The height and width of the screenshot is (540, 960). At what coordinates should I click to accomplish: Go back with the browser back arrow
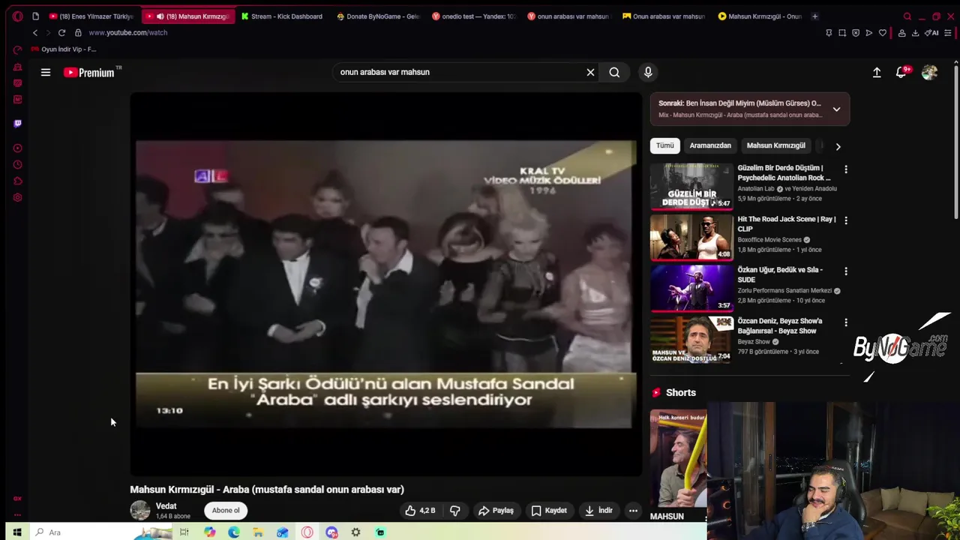[34, 32]
